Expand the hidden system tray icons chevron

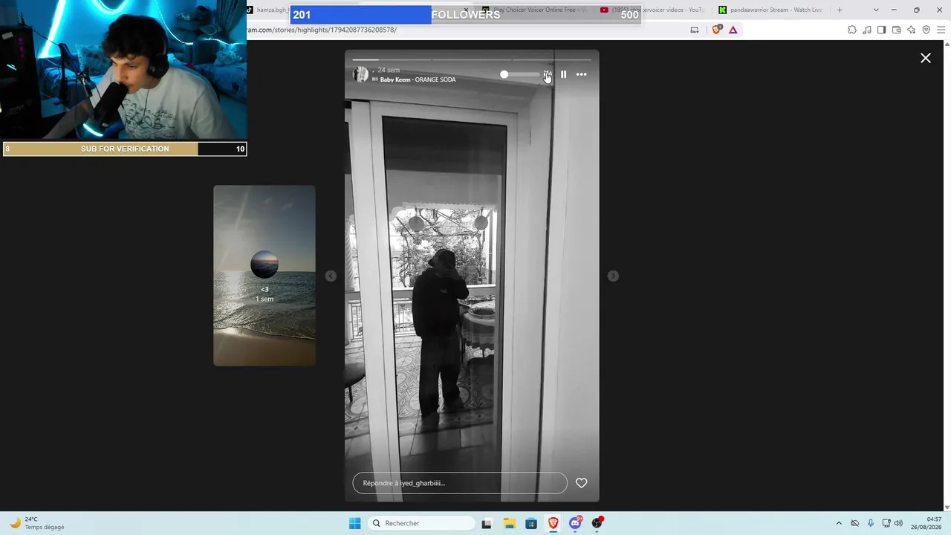839,523
